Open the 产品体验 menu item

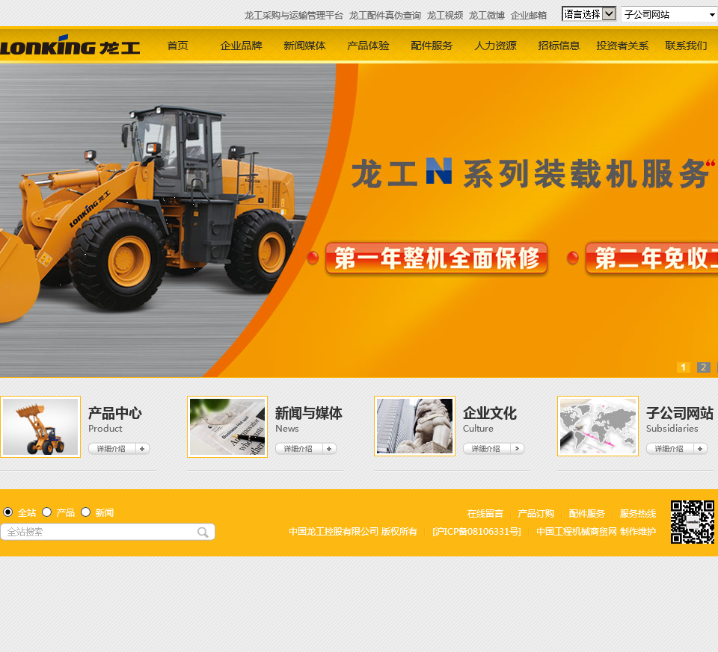coord(368,46)
